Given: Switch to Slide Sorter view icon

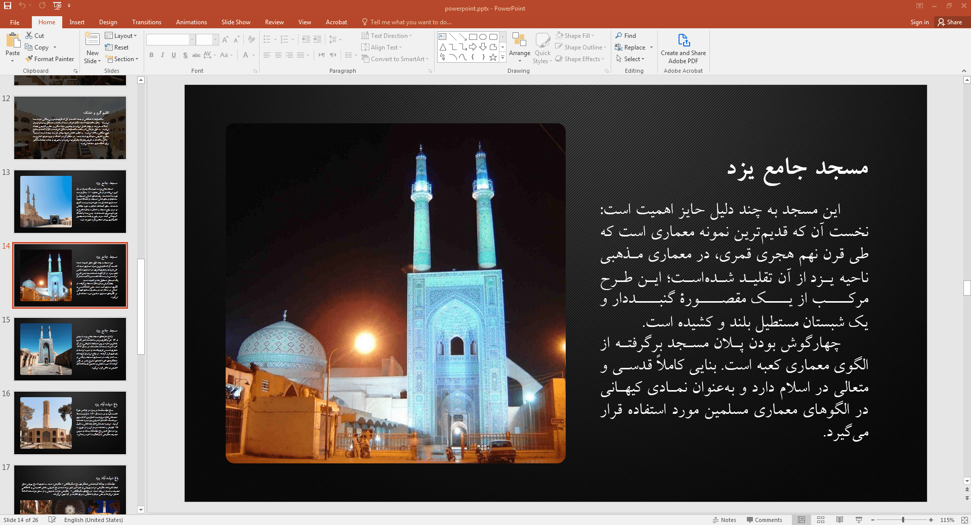Looking at the screenshot, I should click(x=821, y=520).
